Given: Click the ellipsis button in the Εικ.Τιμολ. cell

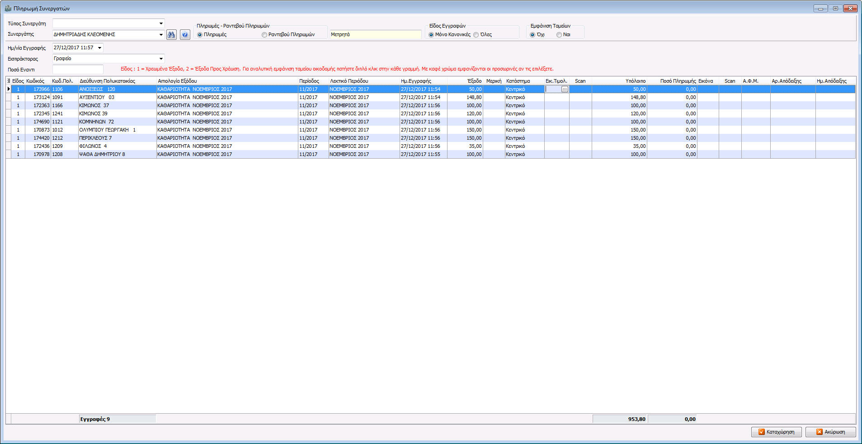Looking at the screenshot, I should [x=565, y=89].
